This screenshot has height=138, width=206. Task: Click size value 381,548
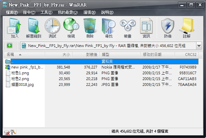(63, 67)
